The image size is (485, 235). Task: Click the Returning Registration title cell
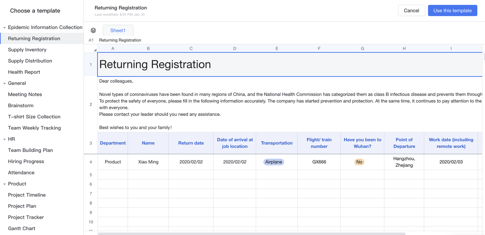pyautogui.click(x=290, y=64)
